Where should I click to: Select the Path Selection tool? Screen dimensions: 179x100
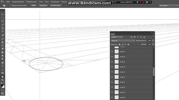click(x=3, y=69)
